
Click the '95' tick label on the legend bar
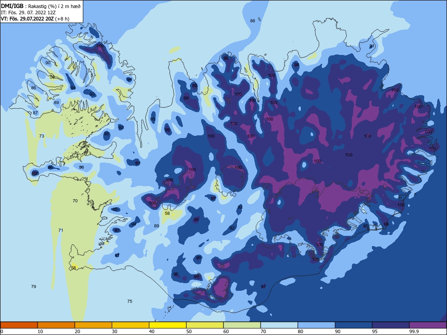point(375,331)
